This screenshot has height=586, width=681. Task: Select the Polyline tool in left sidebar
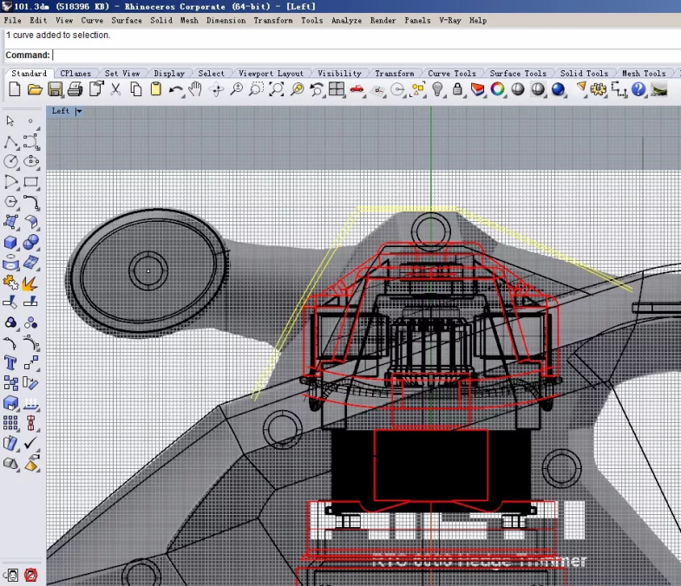[11, 141]
